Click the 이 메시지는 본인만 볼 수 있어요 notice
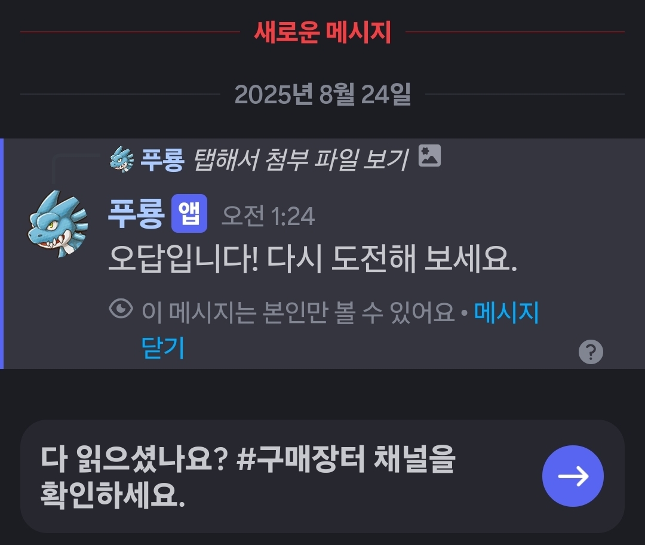645x545 pixels. point(298,312)
